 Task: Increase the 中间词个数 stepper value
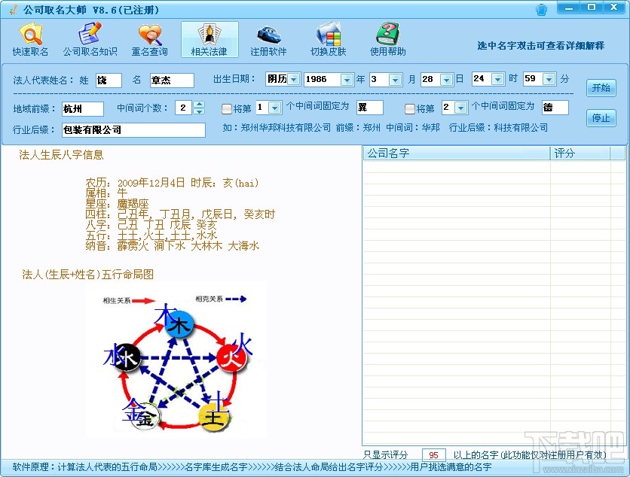pyautogui.click(x=199, y=105)
